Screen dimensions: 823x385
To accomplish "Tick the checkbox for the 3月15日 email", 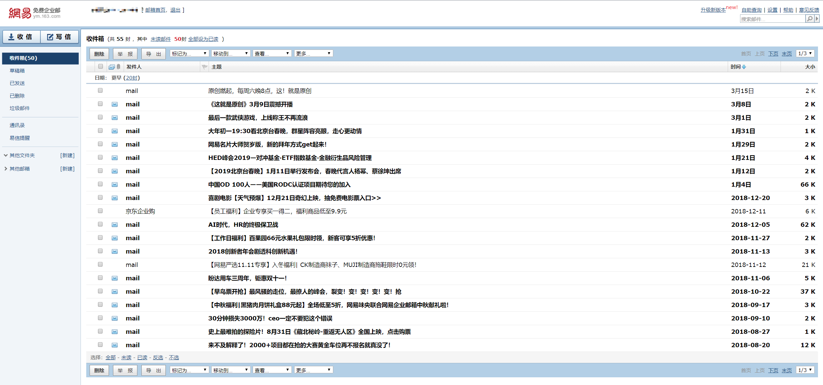I will point(100,91).
